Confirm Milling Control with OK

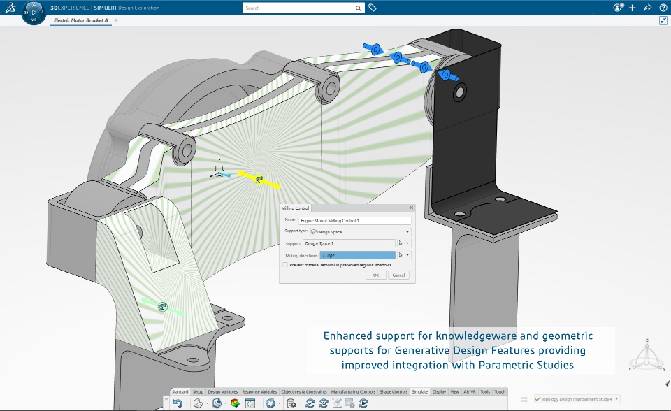click(x=376, y=275)
